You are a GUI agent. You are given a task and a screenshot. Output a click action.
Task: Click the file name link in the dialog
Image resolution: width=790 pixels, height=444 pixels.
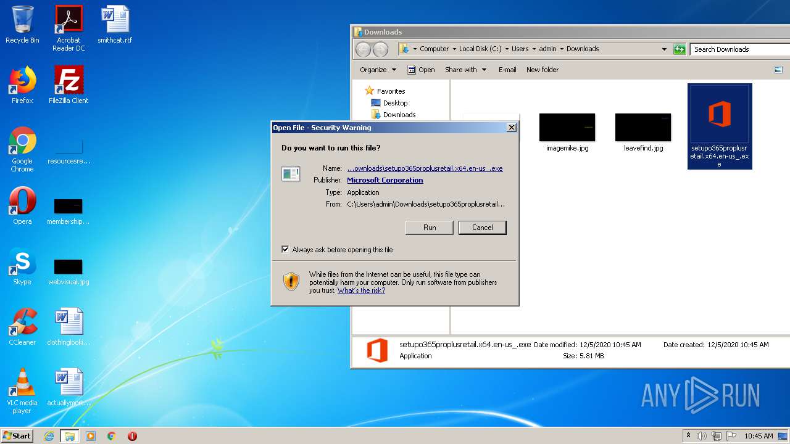tap(425, 168)
